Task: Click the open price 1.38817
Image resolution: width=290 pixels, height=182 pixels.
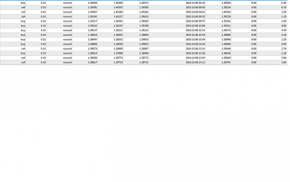Action: pyautogui.click(x=92, y=62)
